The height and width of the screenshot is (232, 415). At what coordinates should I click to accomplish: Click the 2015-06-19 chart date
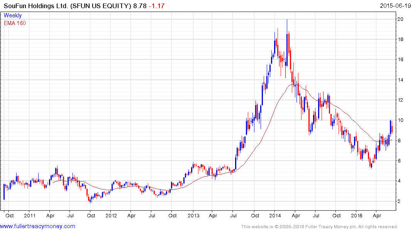pos(395,6)
